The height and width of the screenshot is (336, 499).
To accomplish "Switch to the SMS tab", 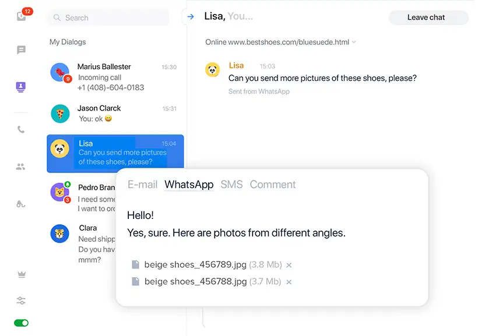I will pos(231,185).
